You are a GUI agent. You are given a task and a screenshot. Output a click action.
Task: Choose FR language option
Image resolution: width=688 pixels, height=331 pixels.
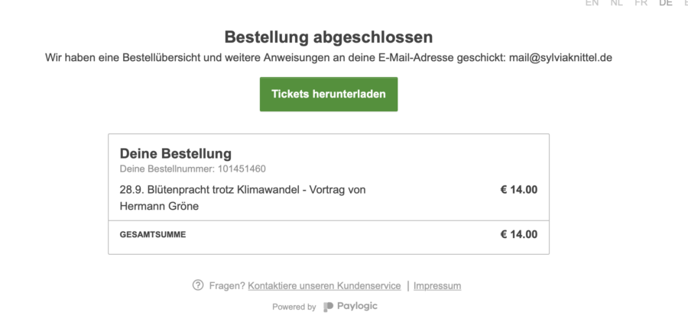point(641,3)
